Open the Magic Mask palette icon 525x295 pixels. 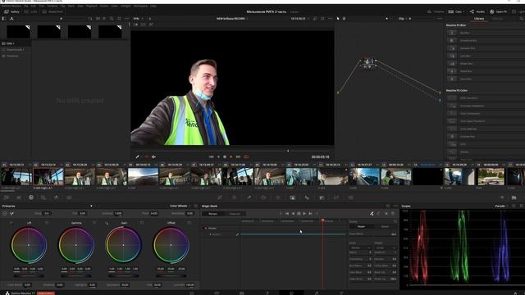pos(292,197)
